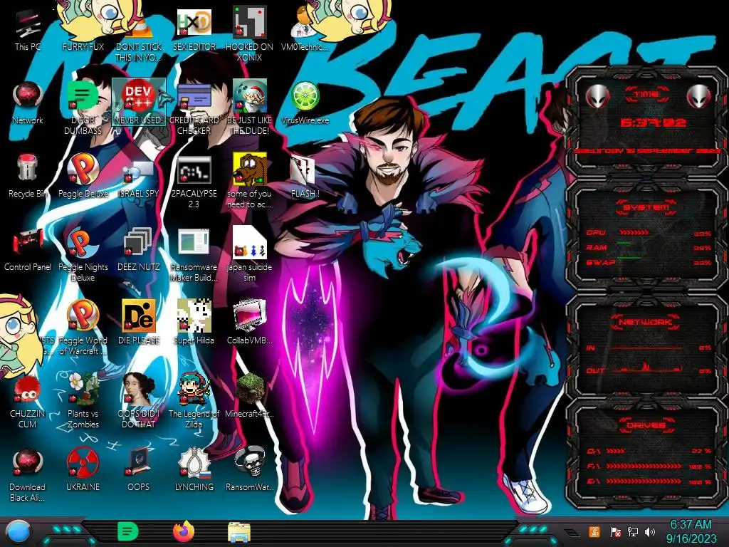Screen dimensions: 729x547
Task: Open the FLASH ! desktop icon
Action: tap(305, 177)
